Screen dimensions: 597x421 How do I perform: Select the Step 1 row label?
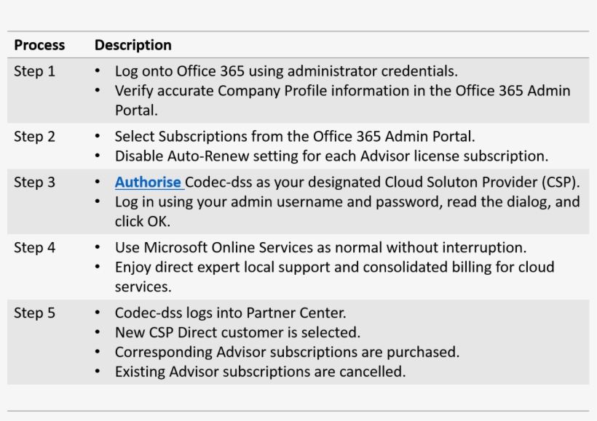pos(34,71)
